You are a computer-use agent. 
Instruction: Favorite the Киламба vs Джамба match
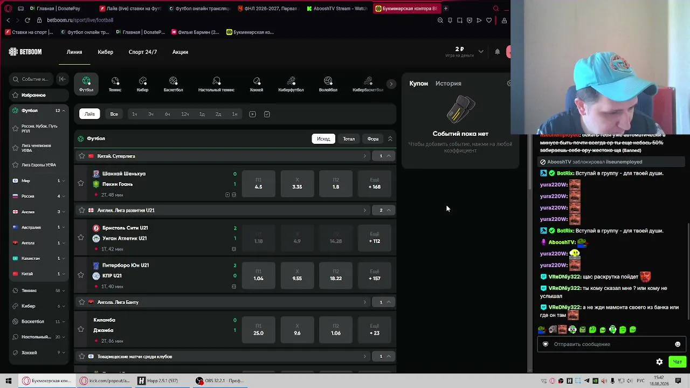81,329
